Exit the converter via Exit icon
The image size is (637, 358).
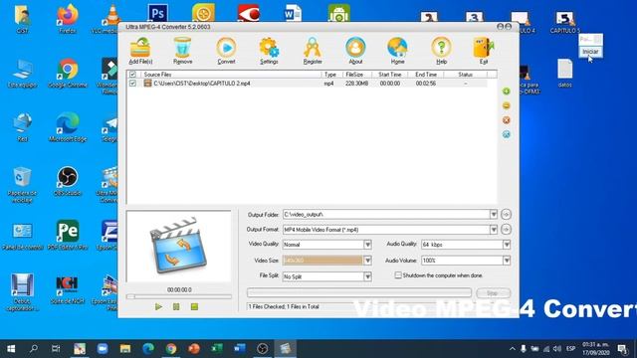point(483,51)
